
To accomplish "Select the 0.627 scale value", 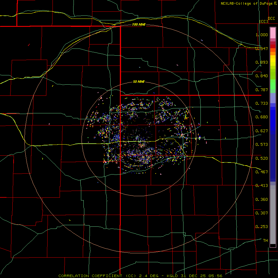I will coord(262,131).
